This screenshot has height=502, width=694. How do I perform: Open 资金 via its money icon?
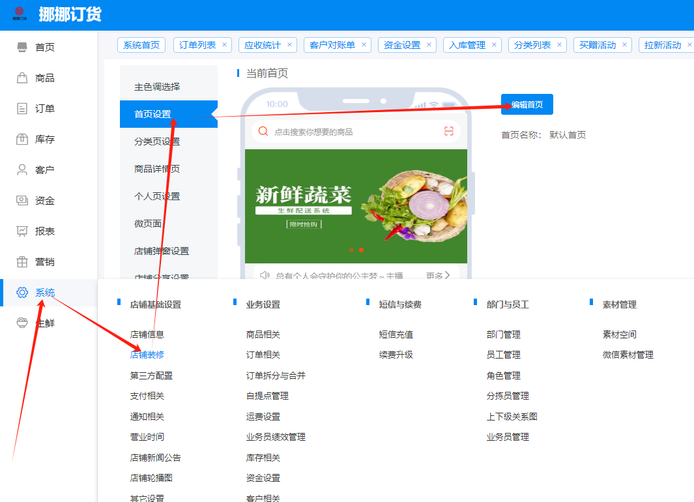pyautogui.click(x=22, y=200)
